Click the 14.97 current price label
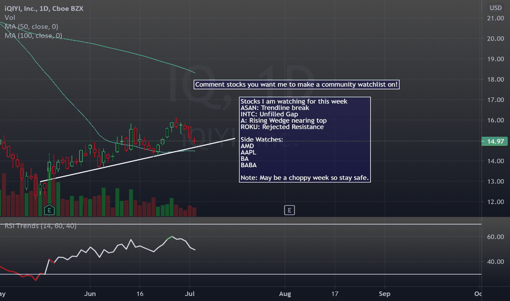The height and width of the screenshot is (301, 510). 494,141
